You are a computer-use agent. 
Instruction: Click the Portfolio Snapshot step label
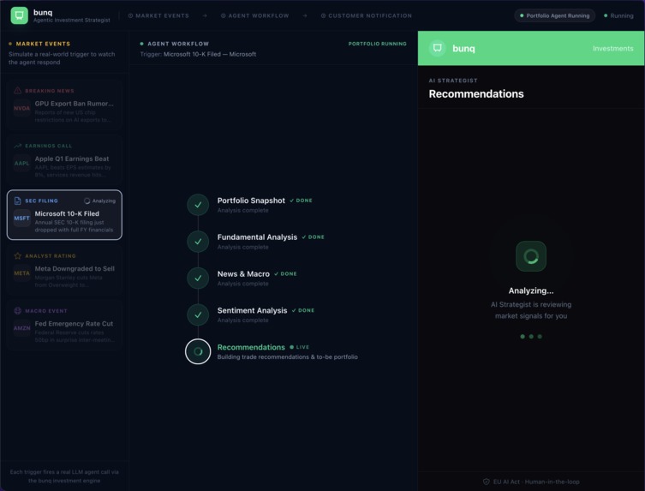[251, 201]
